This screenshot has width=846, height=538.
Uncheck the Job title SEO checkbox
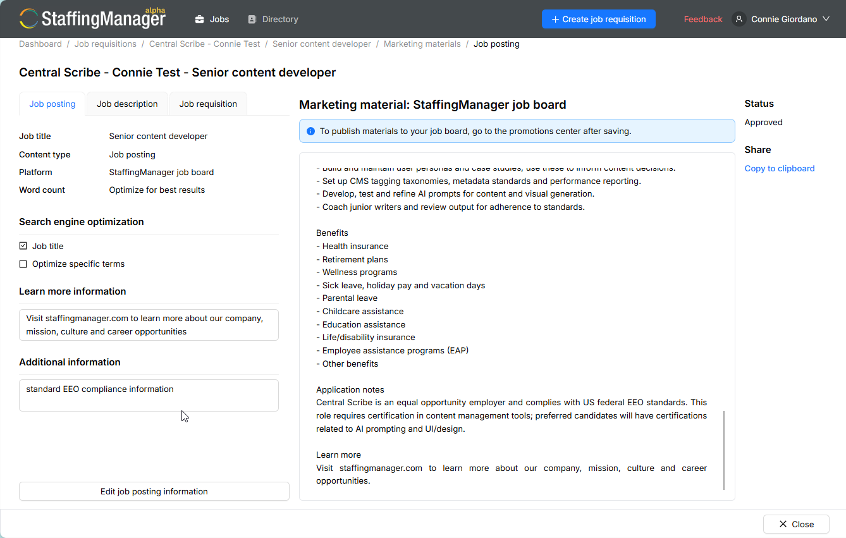pyautogui.click(x=23, y=246)
